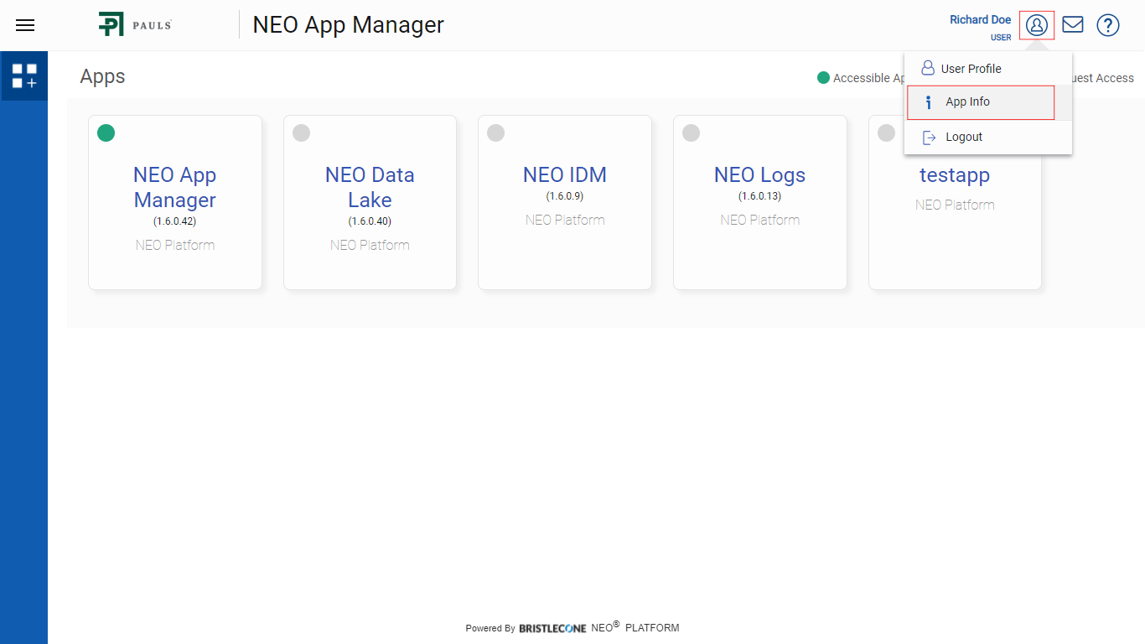Image resolution: width=1145 pixels, height=644 pixels.
Task: Click the Richard Doe username
Action: pyautogui.click(x=980, y=19)
